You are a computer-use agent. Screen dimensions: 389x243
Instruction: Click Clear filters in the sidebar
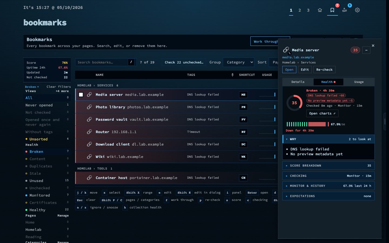tap(59, 87)
